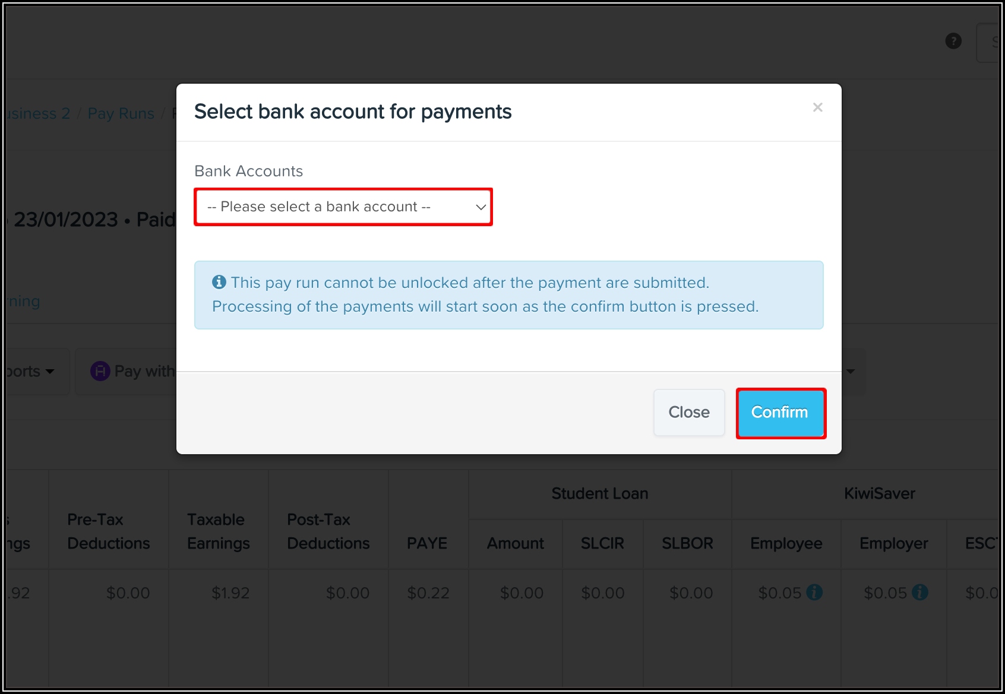Click the Bank Accounts field label
This screenshot has width=1005, height=694.
(x=248, y=171)
